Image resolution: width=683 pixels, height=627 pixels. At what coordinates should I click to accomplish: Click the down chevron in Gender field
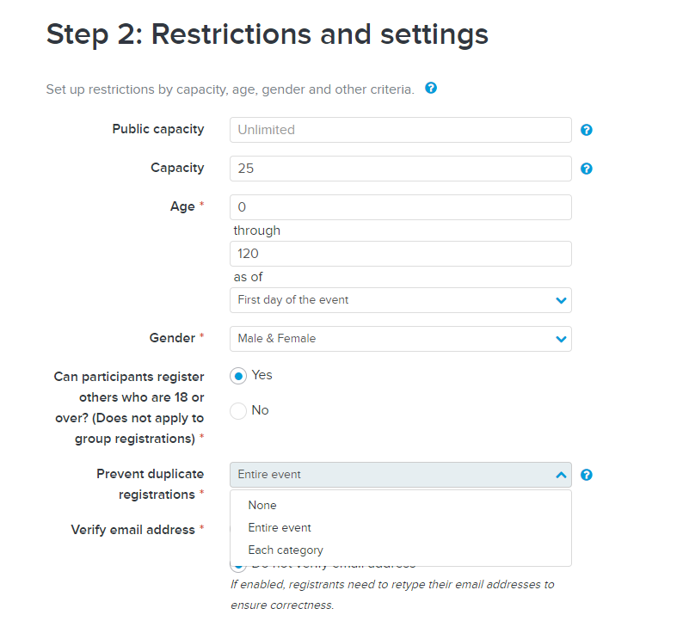561,339
